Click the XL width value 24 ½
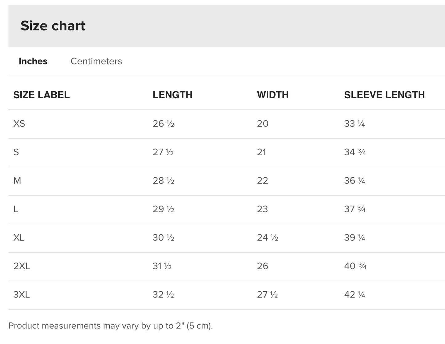 click(x=267, y=238)
